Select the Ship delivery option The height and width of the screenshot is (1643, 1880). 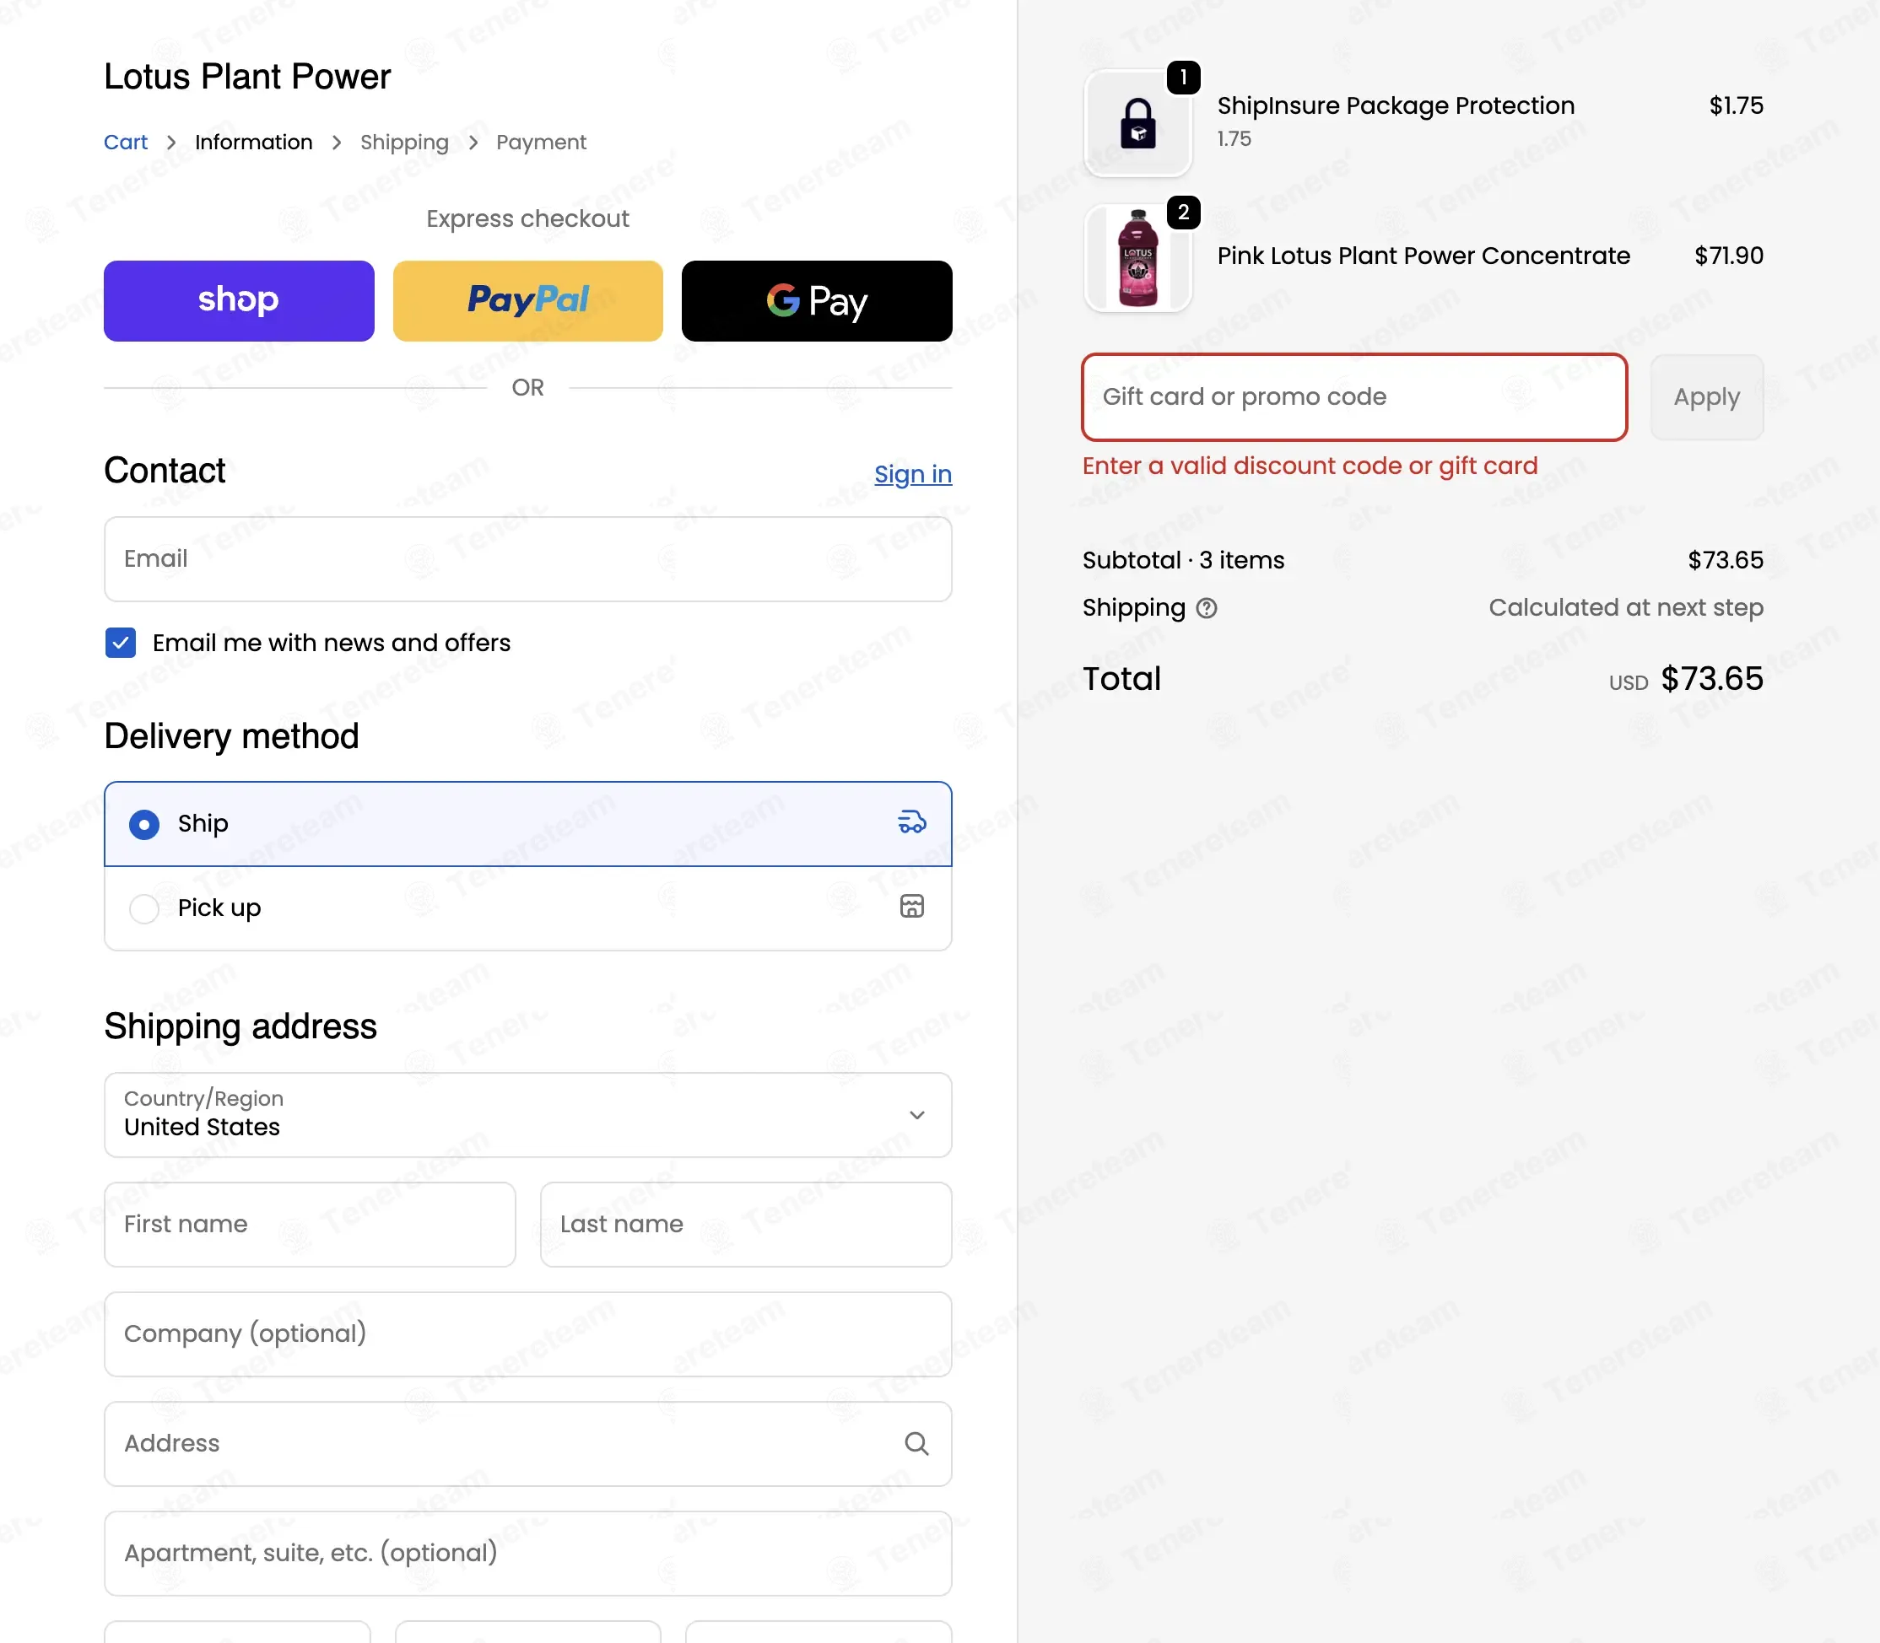(x=527, y=823)
